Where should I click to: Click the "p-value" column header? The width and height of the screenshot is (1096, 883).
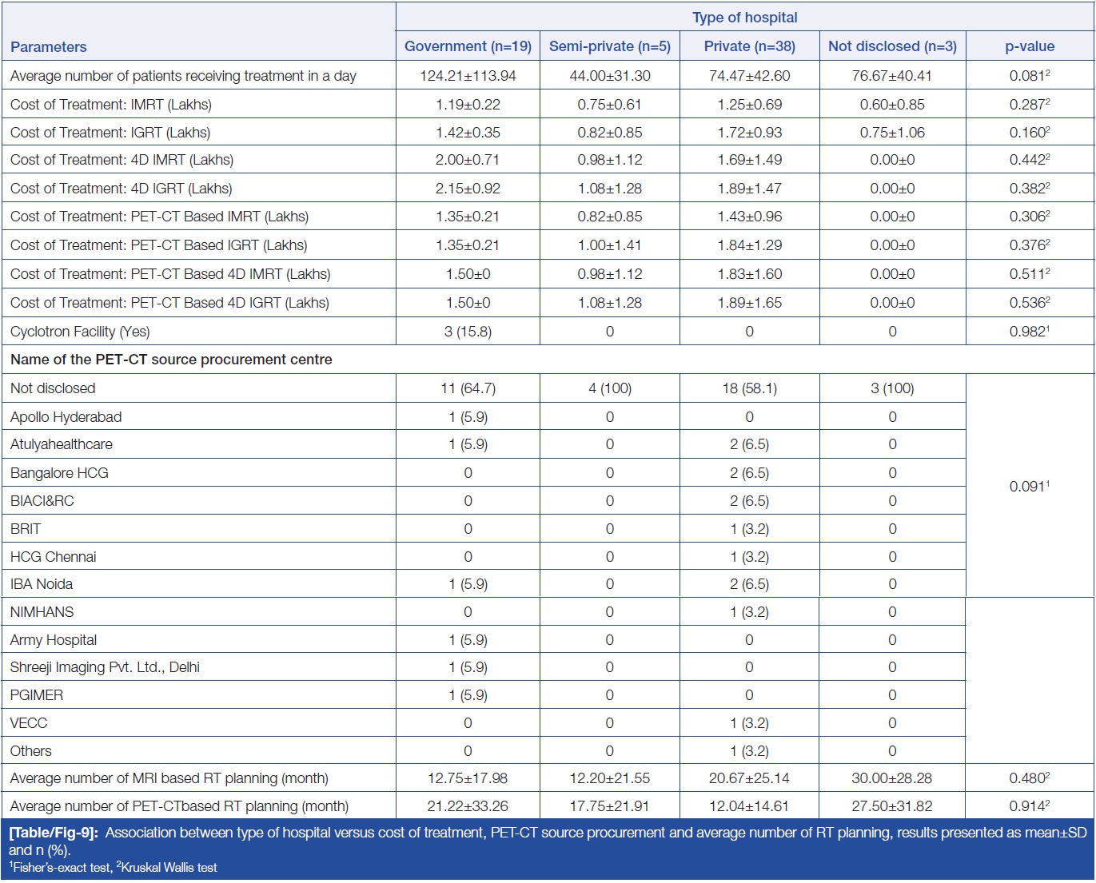click(x=1029, y=46)
